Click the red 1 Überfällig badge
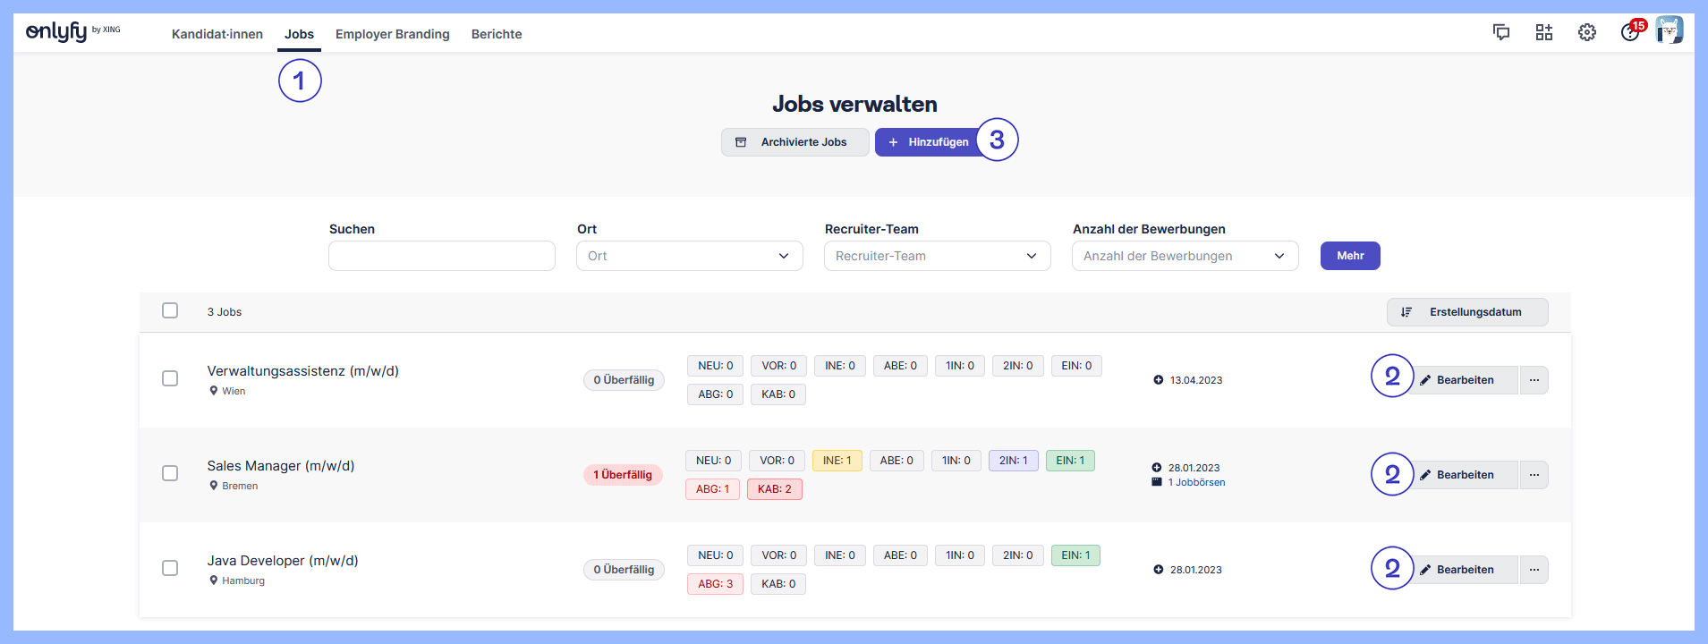The height and width of the screenshot is (644, 1708). [623, 475]
